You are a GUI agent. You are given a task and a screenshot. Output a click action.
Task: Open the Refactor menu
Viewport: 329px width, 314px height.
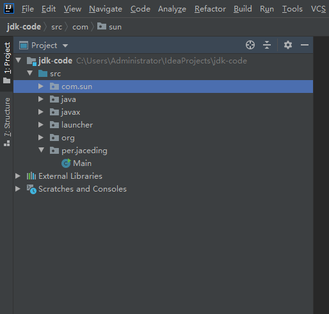tap(210, 9)
